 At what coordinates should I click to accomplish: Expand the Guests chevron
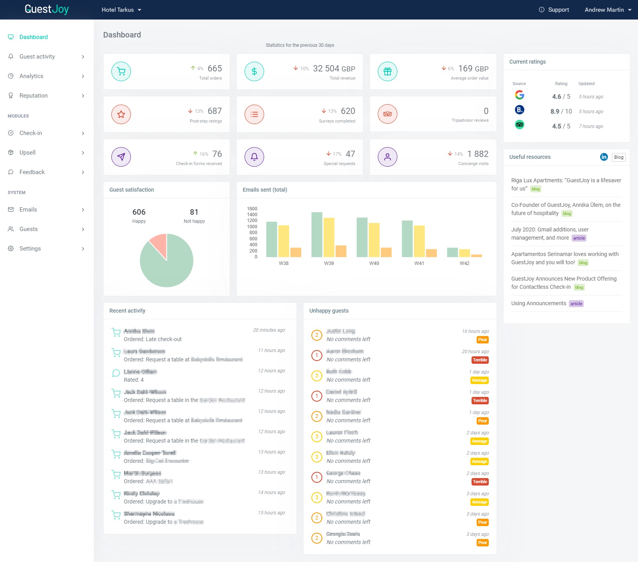(83, 229)
